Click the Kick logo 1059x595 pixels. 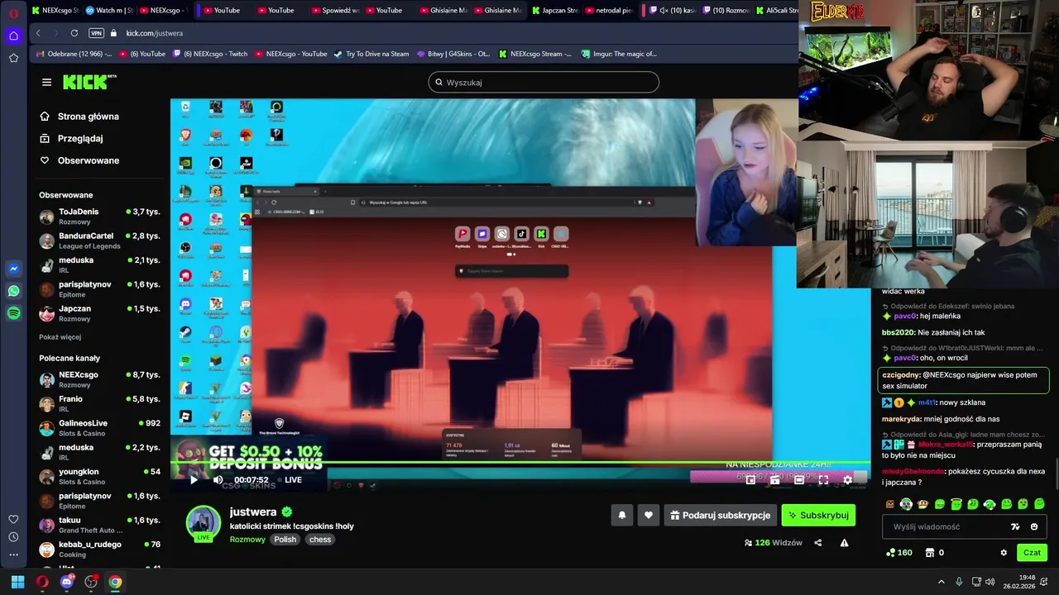pos(89,82)
